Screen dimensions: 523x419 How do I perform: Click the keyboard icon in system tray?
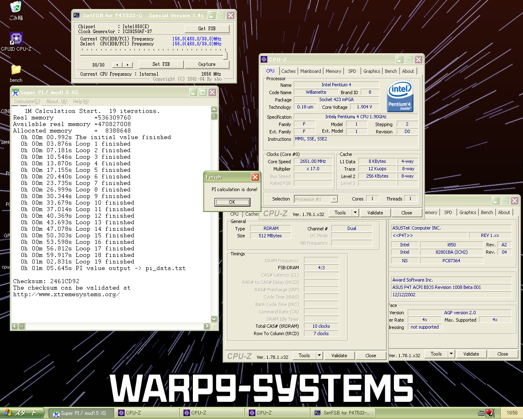click(481, 413)
